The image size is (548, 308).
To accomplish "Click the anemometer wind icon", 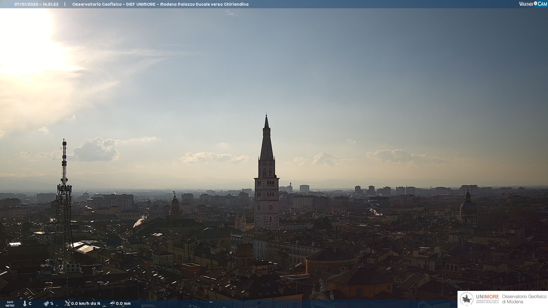I will click(x=67, y=303).
